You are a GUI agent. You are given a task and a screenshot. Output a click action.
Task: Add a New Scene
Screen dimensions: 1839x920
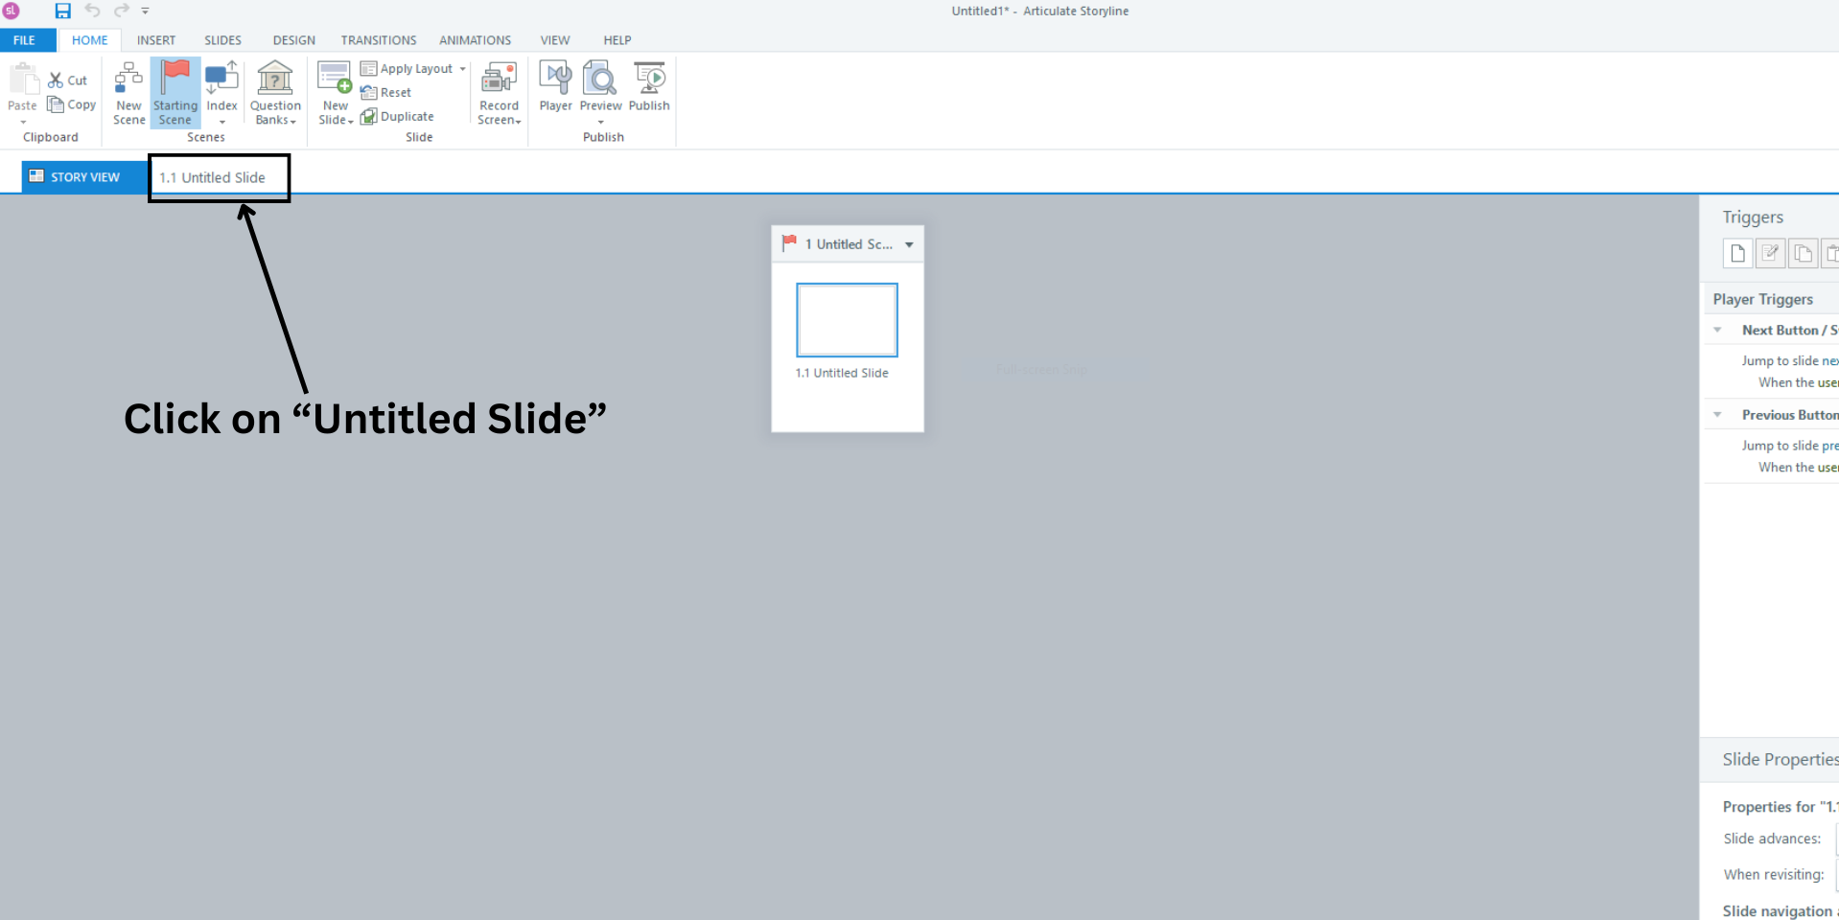pyautogui.click(x=128, y=93)
